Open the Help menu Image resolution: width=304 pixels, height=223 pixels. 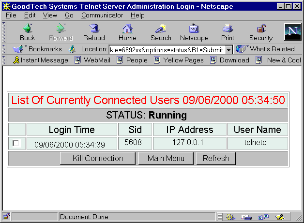click(x=137, y=15)
